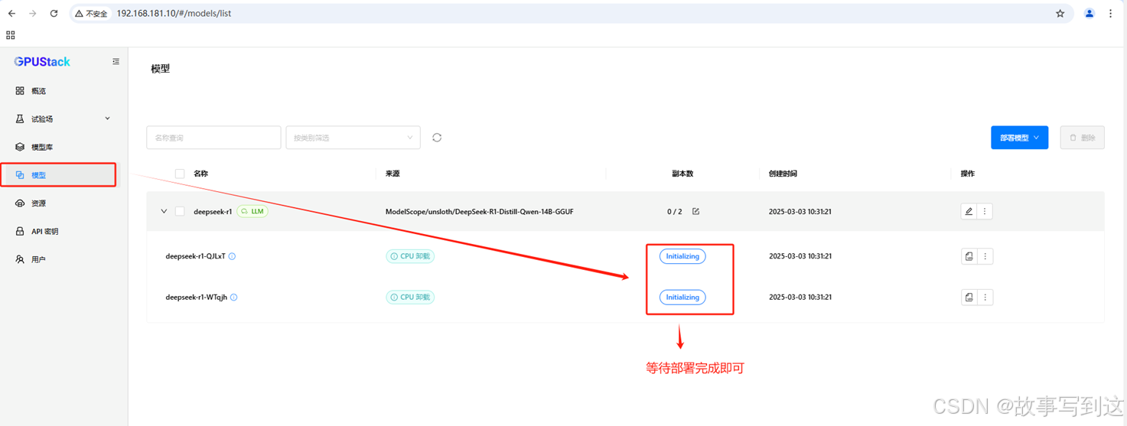Open more actions for deepseek-r1-QJLxT
Image resolution: width=1127 pixels, height=426 pixels.
[985, 256]
